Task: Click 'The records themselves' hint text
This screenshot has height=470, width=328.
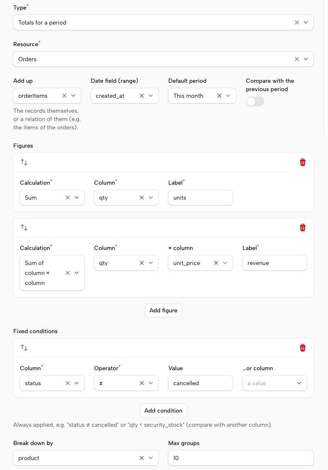Action: click(47, 119)
